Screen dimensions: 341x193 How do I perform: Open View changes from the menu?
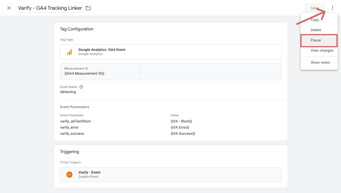click(x=319, y=50)
